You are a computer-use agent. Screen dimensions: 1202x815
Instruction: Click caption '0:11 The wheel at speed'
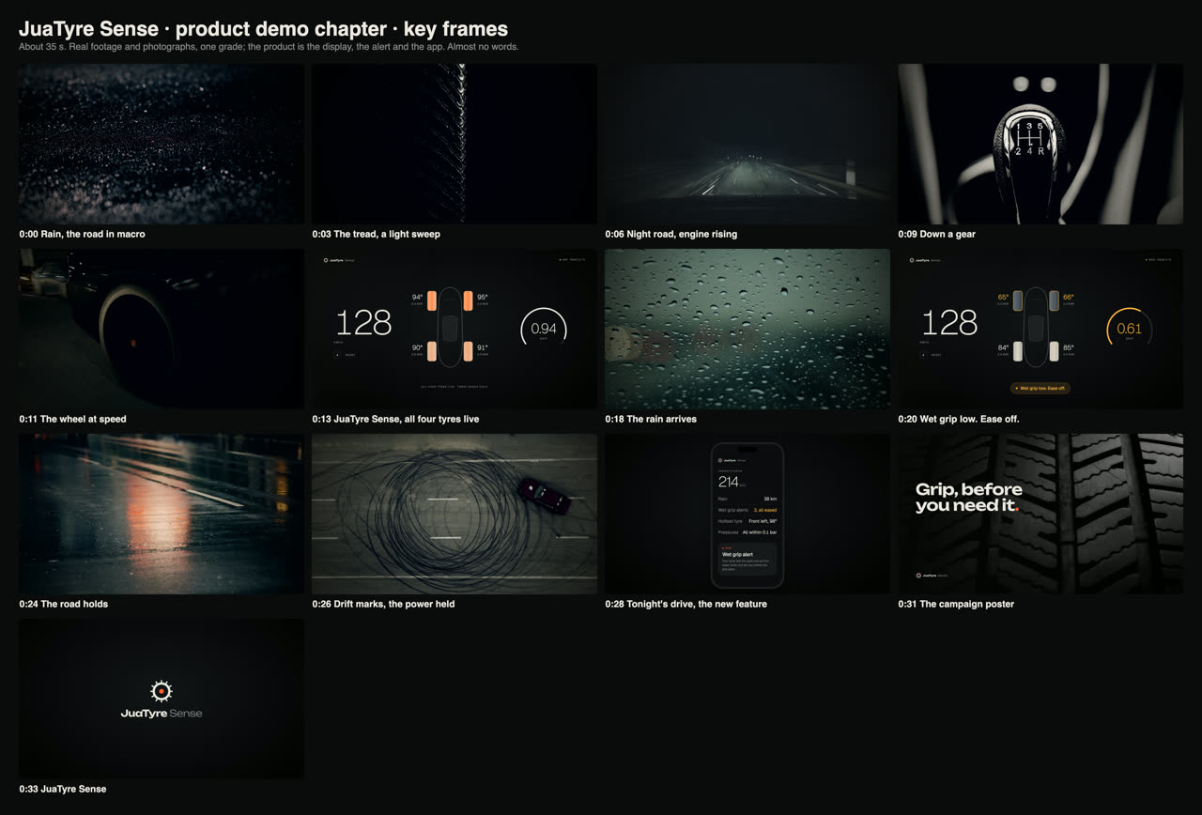point(72,419)
